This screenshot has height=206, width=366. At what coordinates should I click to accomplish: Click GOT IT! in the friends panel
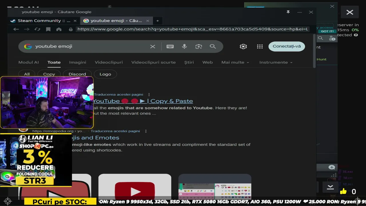pos(327,31)
